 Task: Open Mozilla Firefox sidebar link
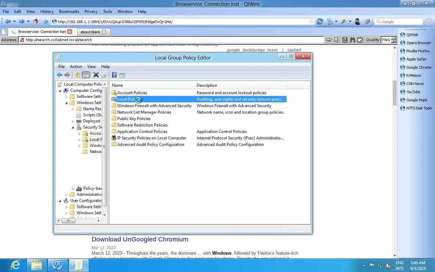418,51
